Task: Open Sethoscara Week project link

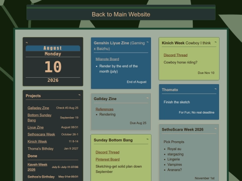Action: click(41, 135)
